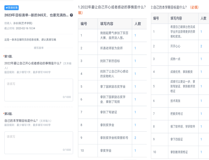209x160 pixels.
Task: Click the count link for 把教资考过
Action: 201,114
